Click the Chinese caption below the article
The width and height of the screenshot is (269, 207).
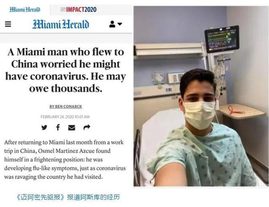[x=68, y=197]
